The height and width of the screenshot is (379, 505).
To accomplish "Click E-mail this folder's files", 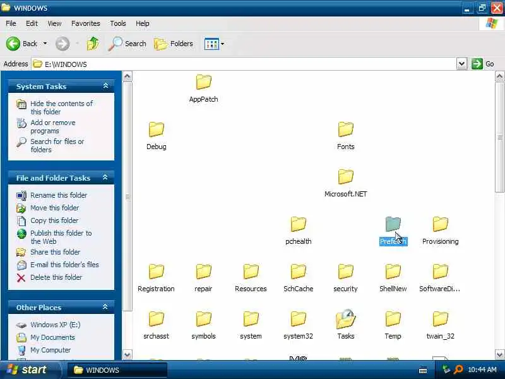I will pos(64,265).
